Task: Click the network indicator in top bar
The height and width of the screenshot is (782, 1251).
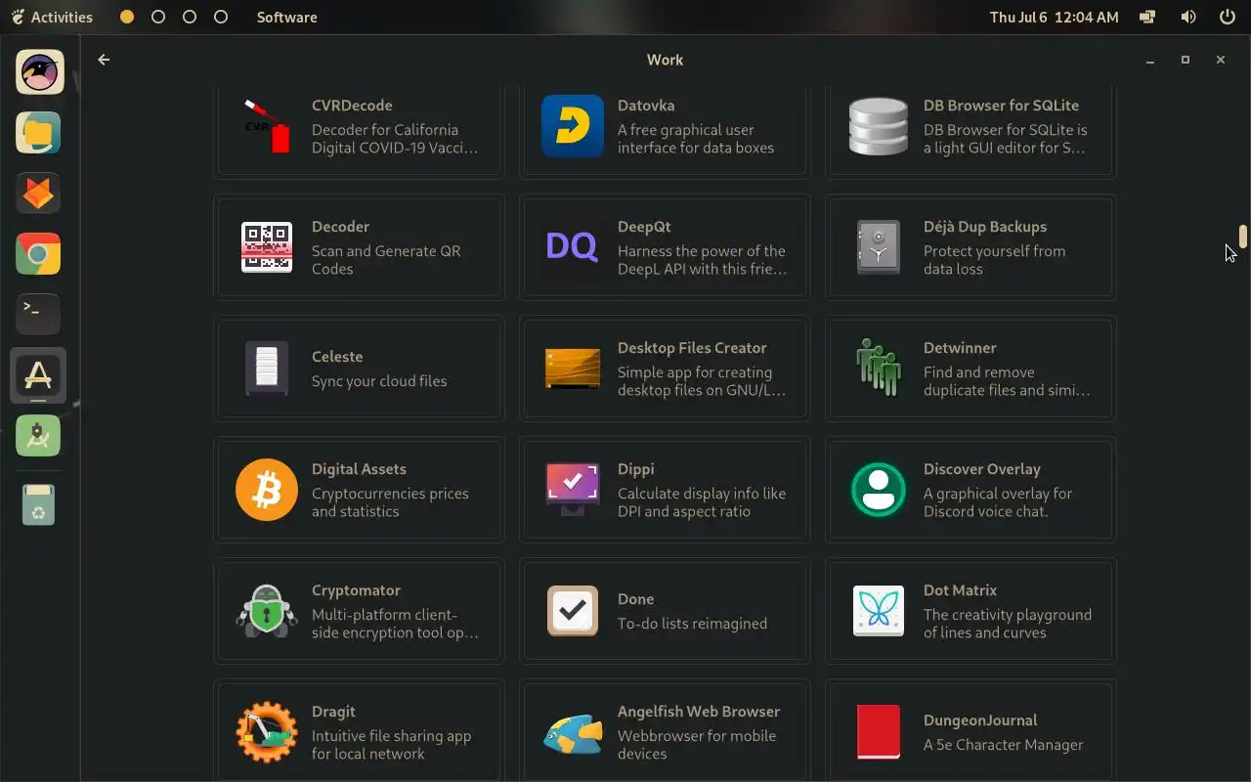Action: 1147,17
